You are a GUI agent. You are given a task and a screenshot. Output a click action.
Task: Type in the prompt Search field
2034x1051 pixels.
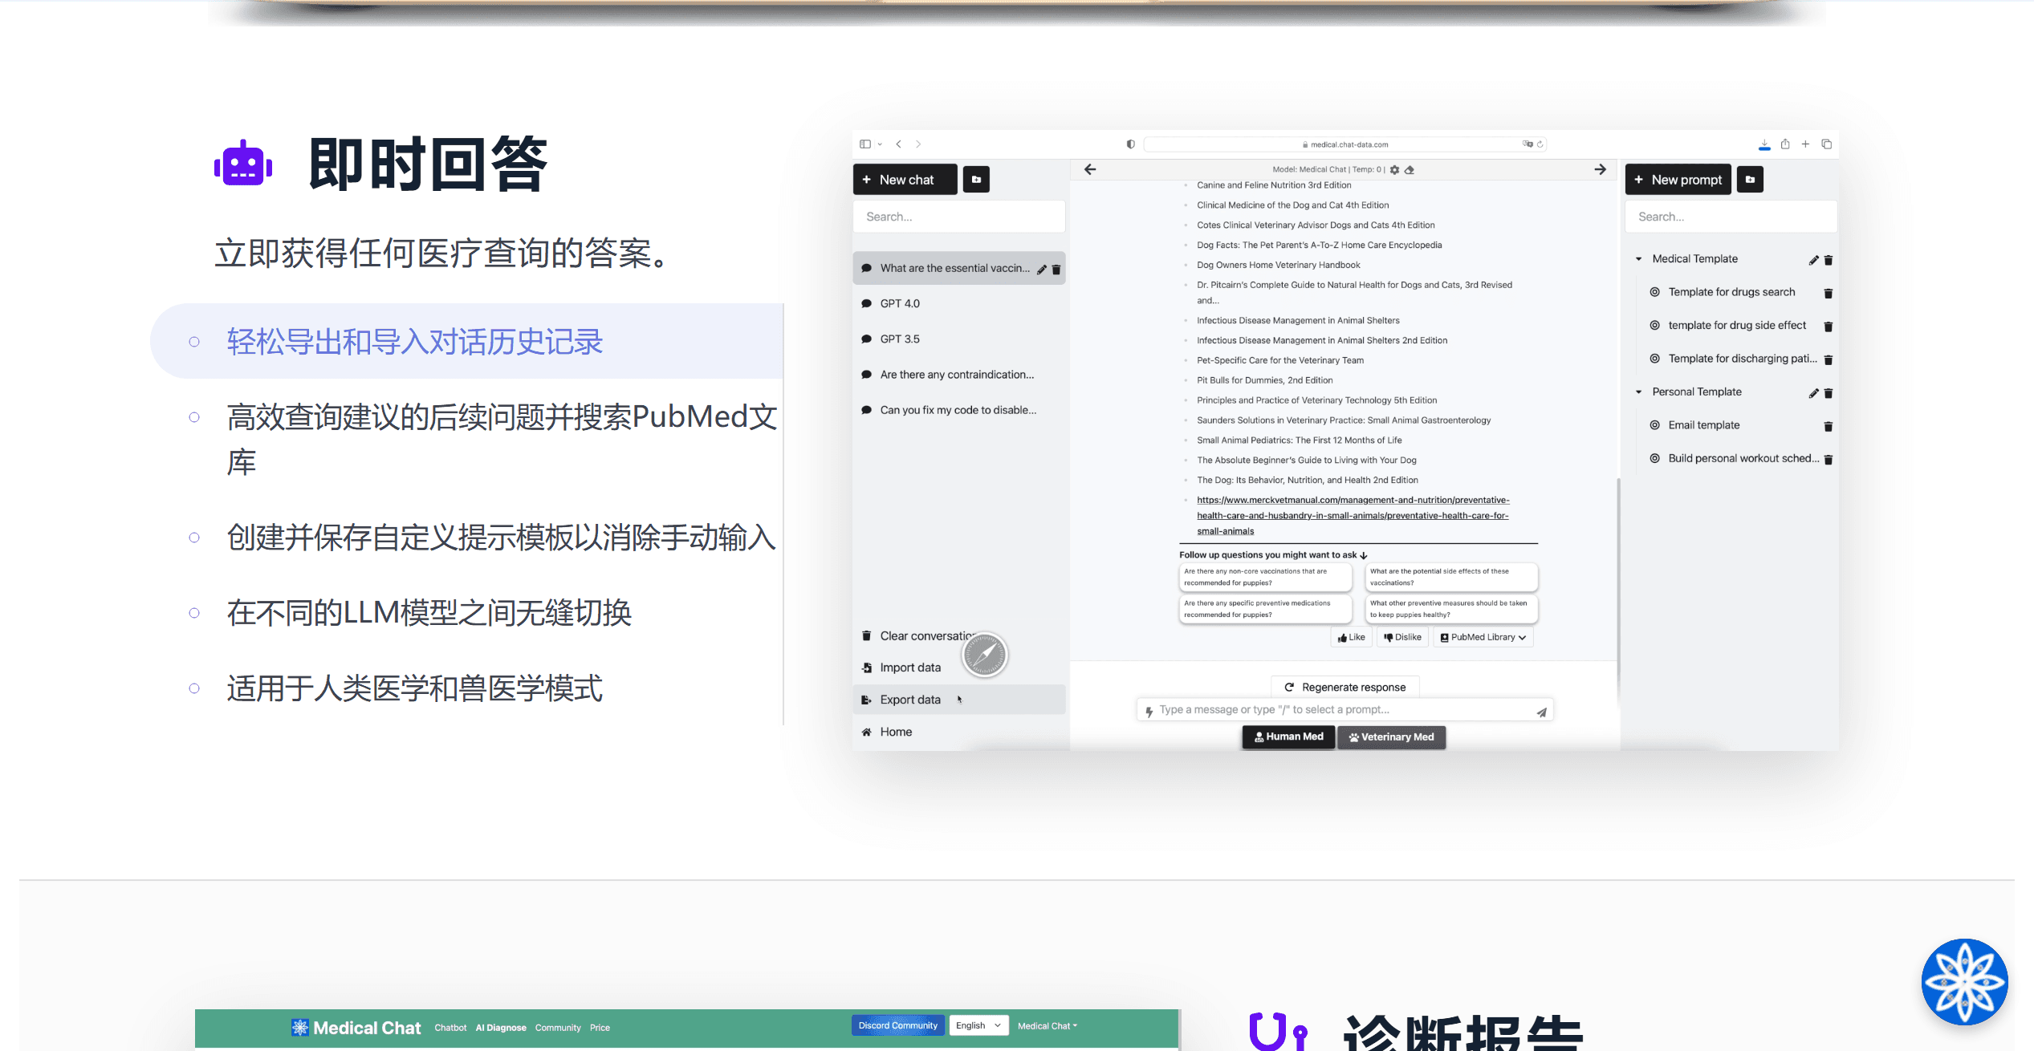(x=1731, y=216)
